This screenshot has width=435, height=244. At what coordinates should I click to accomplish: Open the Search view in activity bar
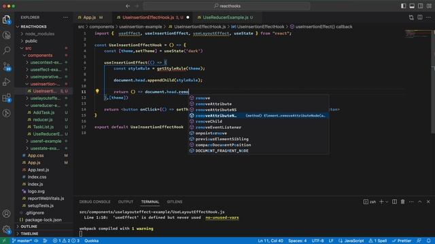point(6,50)
